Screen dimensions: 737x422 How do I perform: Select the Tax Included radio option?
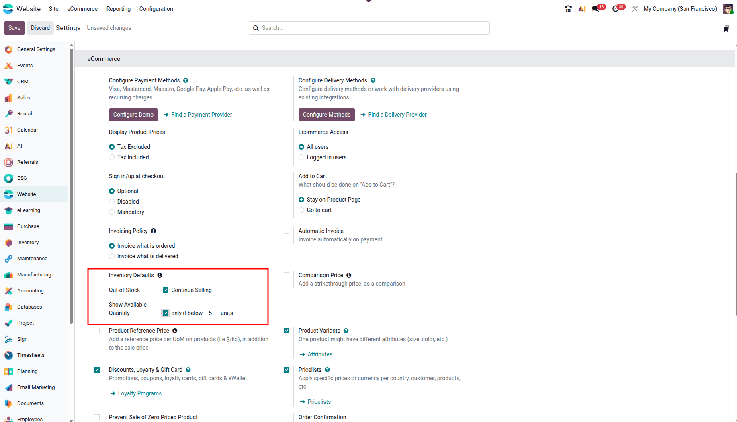(112, 157)
